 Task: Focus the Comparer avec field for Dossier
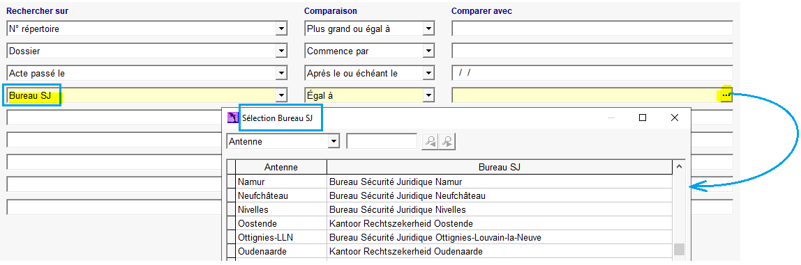tap(592, 51)
